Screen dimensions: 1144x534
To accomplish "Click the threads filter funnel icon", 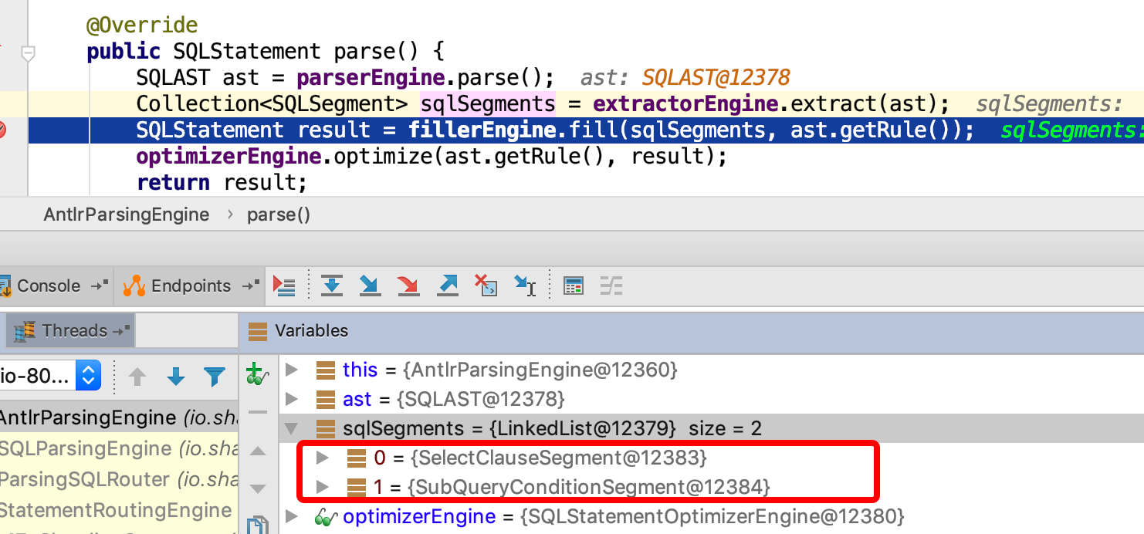I will tap(214, 377).
